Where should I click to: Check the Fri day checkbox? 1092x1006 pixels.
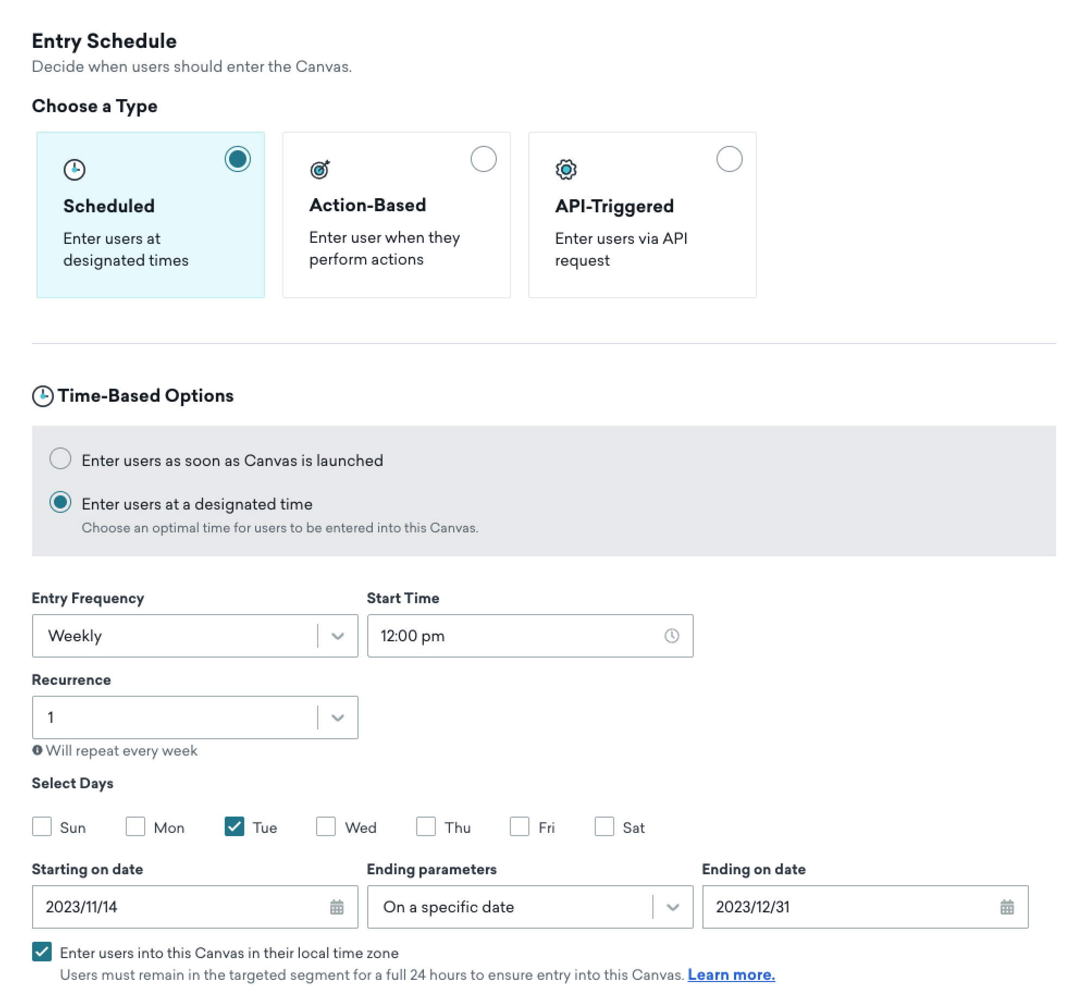click(520, 826)
